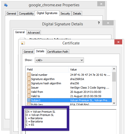Open Details tab in Properties window
The height and width of the screenshot is (134, 128).
click(77, 14)
